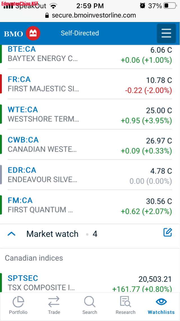This screenshot has width=180, height=321.
Task: Click the BMO logo
Action: point(22,34)
